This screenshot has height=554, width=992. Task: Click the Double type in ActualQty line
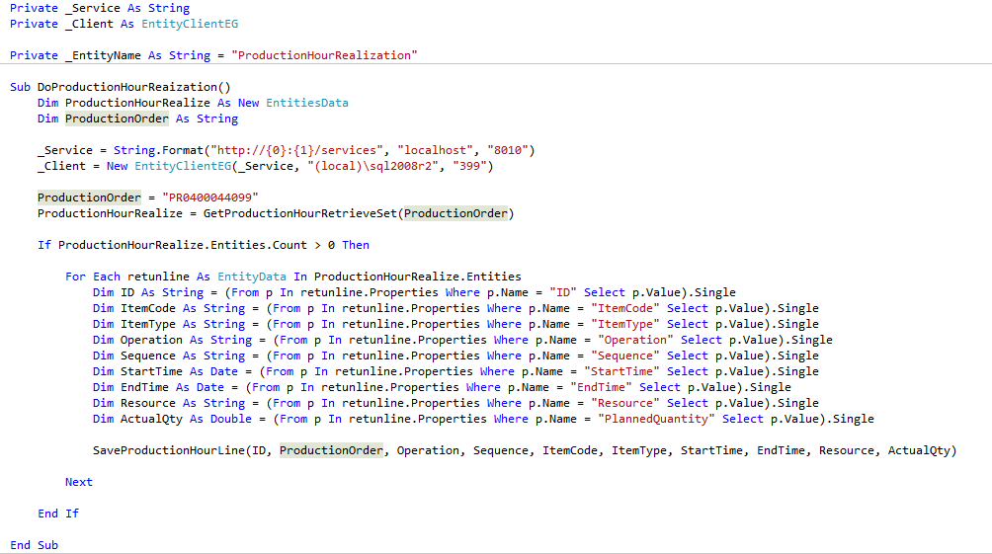[x=231, y=420]
